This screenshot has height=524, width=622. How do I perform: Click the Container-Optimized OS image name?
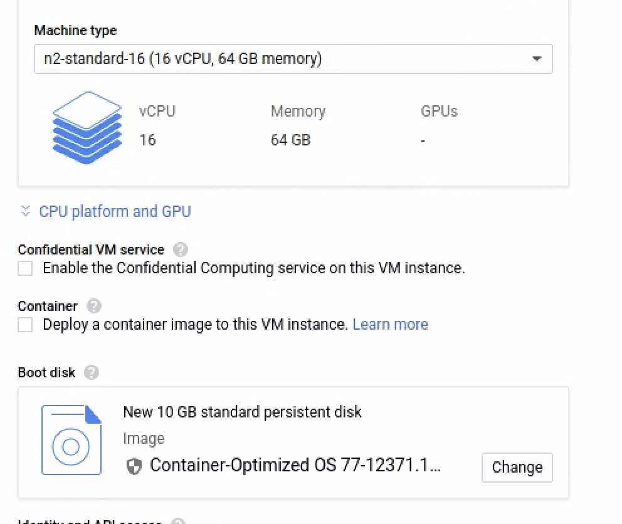[x=295, y=466]
